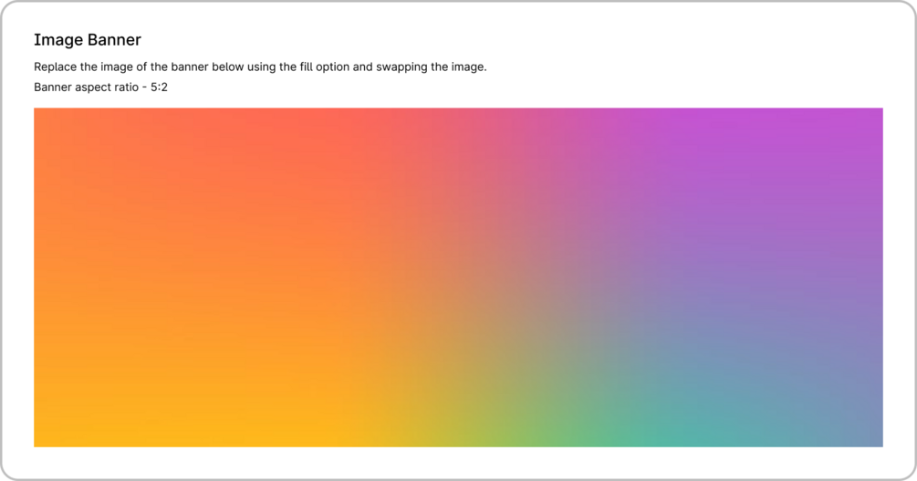Select the gradient banner image
Screen dimensions: 917x481
click(458, 277)
